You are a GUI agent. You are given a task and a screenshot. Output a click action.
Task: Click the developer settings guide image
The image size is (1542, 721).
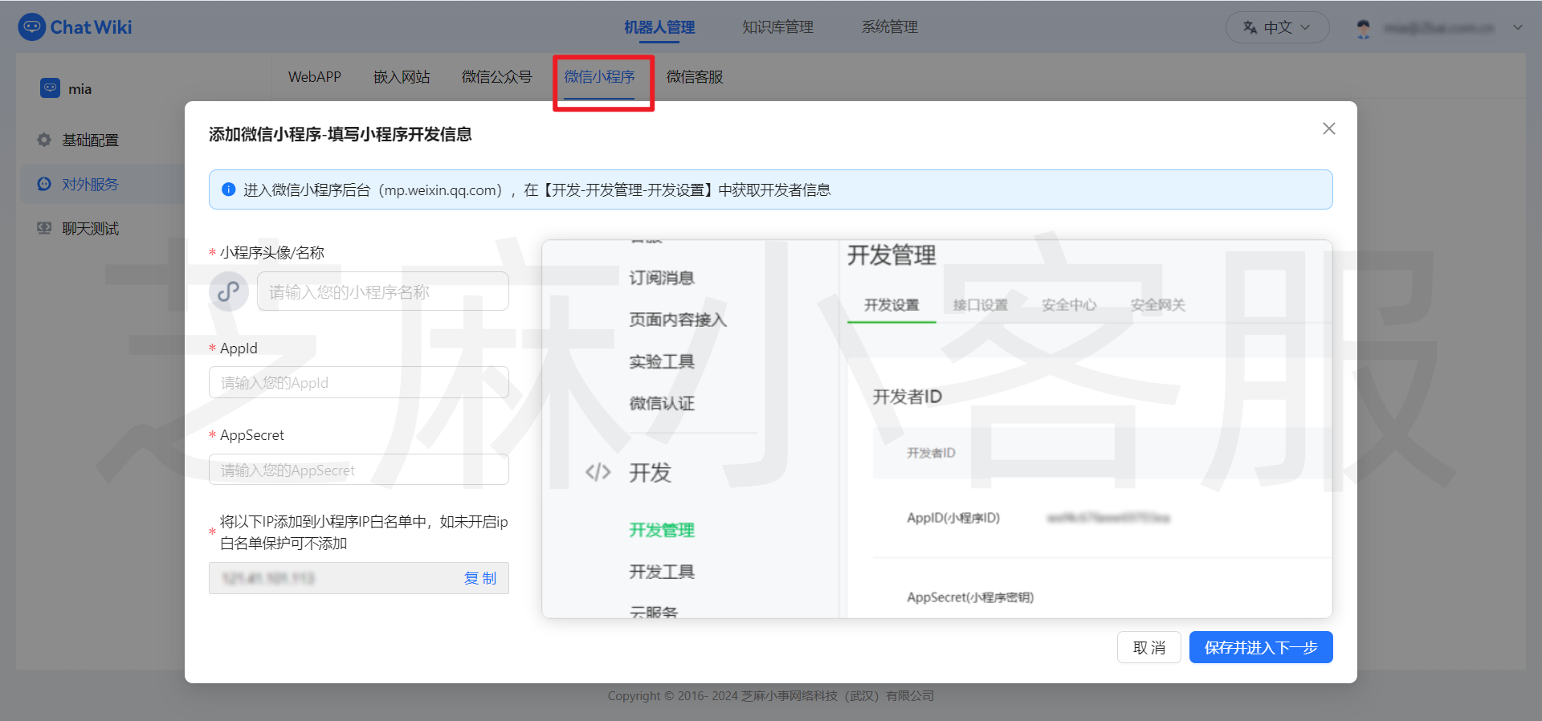[x=937, y=429]
